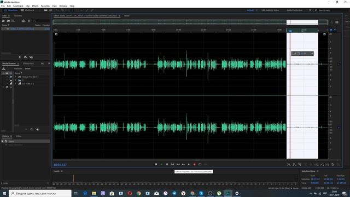350x197 pixels.
Task: Select the Effects Rack tab
Action: coord(28,63)
